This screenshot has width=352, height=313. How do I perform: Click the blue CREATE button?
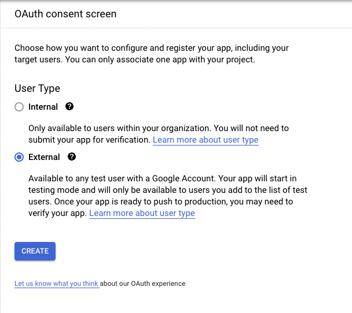(35, 251)
